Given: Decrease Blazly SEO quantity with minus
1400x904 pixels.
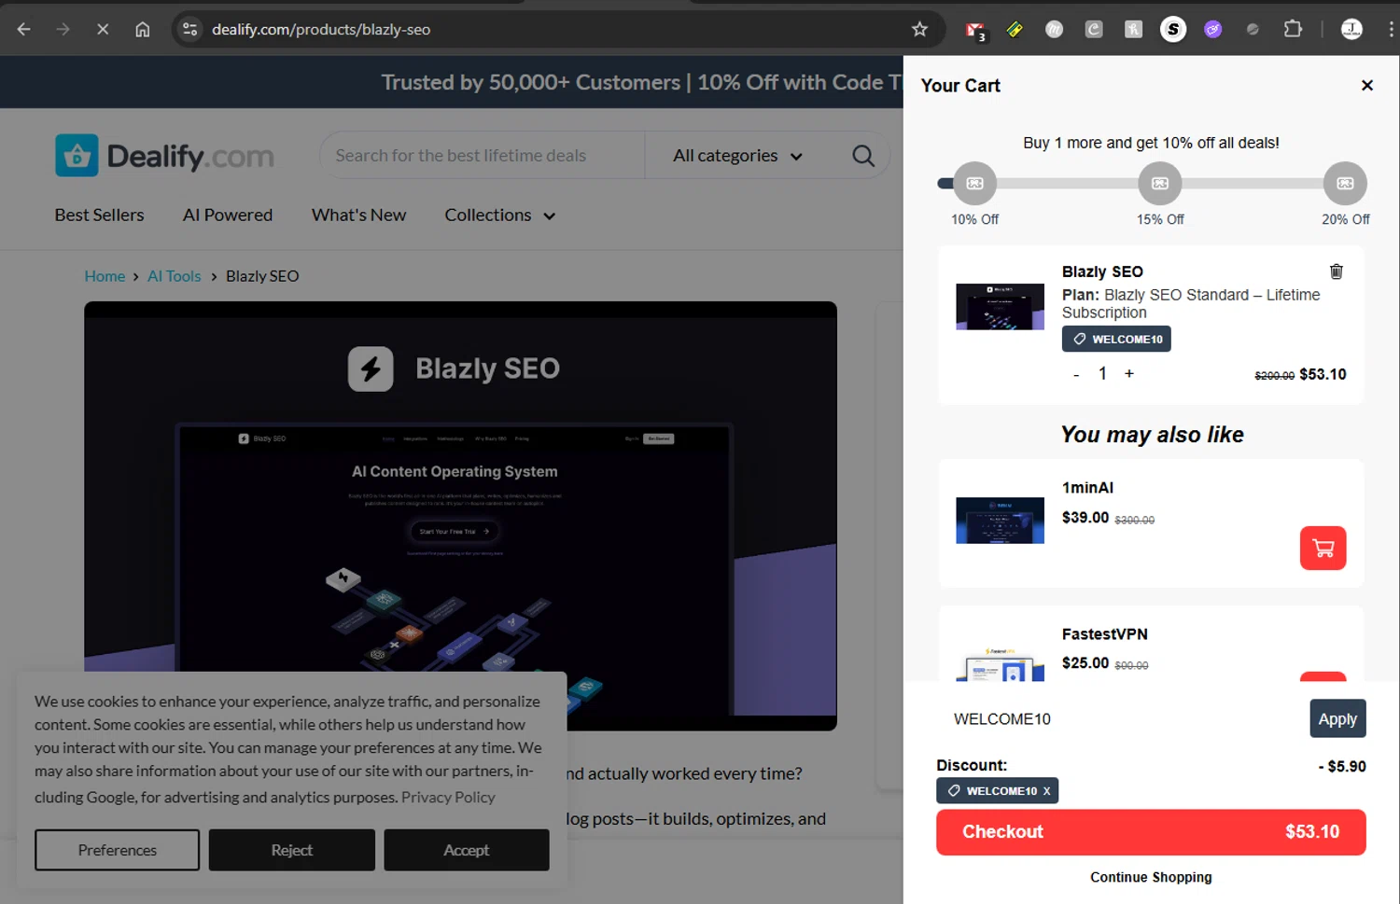Looking at the screenshot, I should [1076, 374].
